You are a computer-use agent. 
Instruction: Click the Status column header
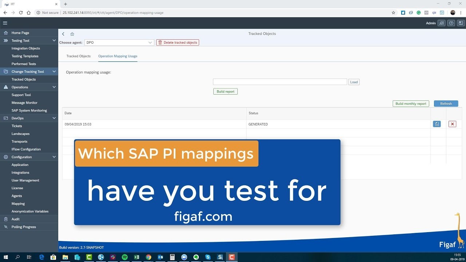(x=339, y=113)
